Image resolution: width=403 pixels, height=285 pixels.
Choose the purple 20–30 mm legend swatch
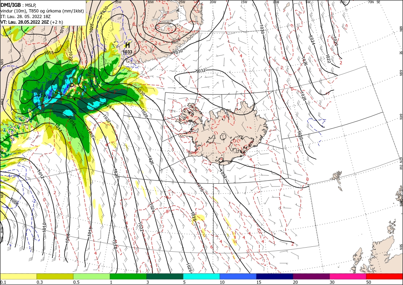(x=311, y=276)
